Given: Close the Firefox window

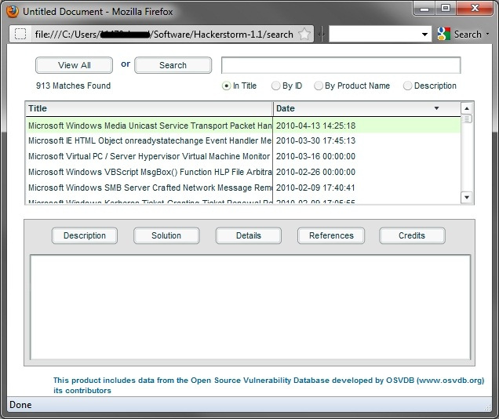Looking at the screenshot, I should click(x=475, y=9).
